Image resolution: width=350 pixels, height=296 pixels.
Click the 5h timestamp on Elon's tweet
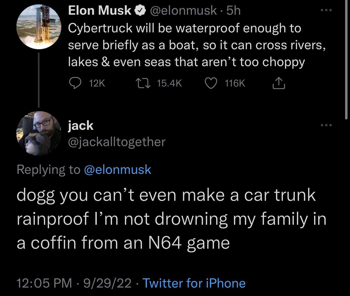(234, 10)
